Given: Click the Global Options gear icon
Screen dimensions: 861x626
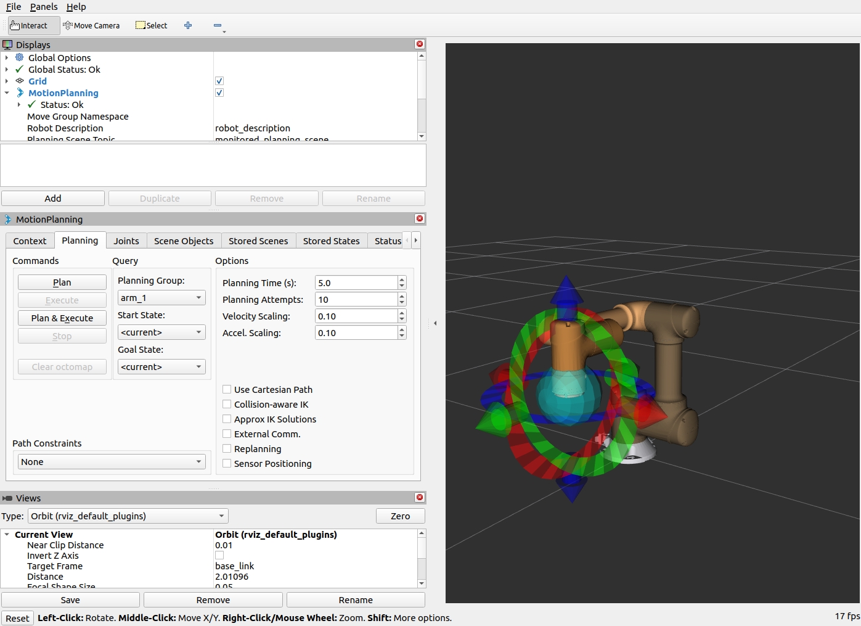Looking at the screenshot, I should tap(20, 57).
